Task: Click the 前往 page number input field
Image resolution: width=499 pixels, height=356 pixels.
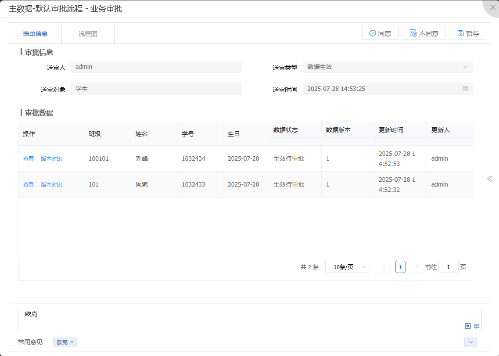Action: tap(448, 267)
